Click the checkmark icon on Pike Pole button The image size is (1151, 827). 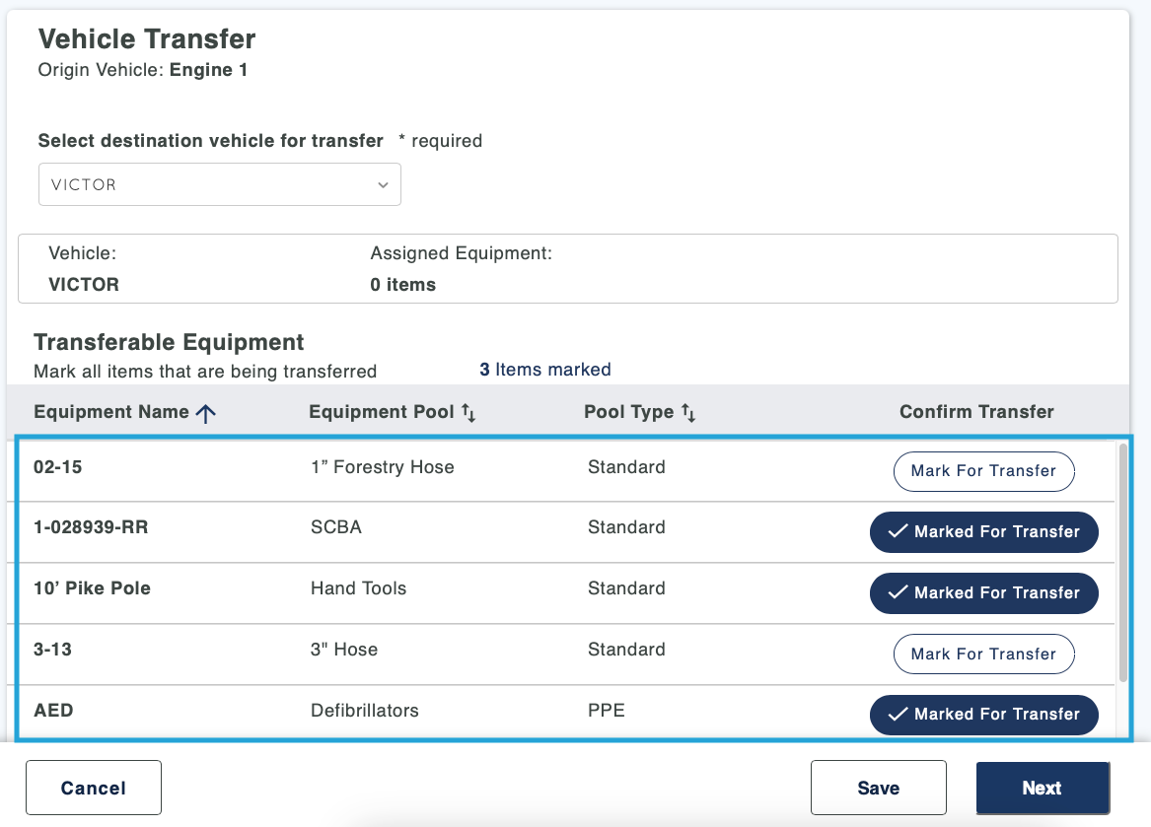(x=898, y=592)
